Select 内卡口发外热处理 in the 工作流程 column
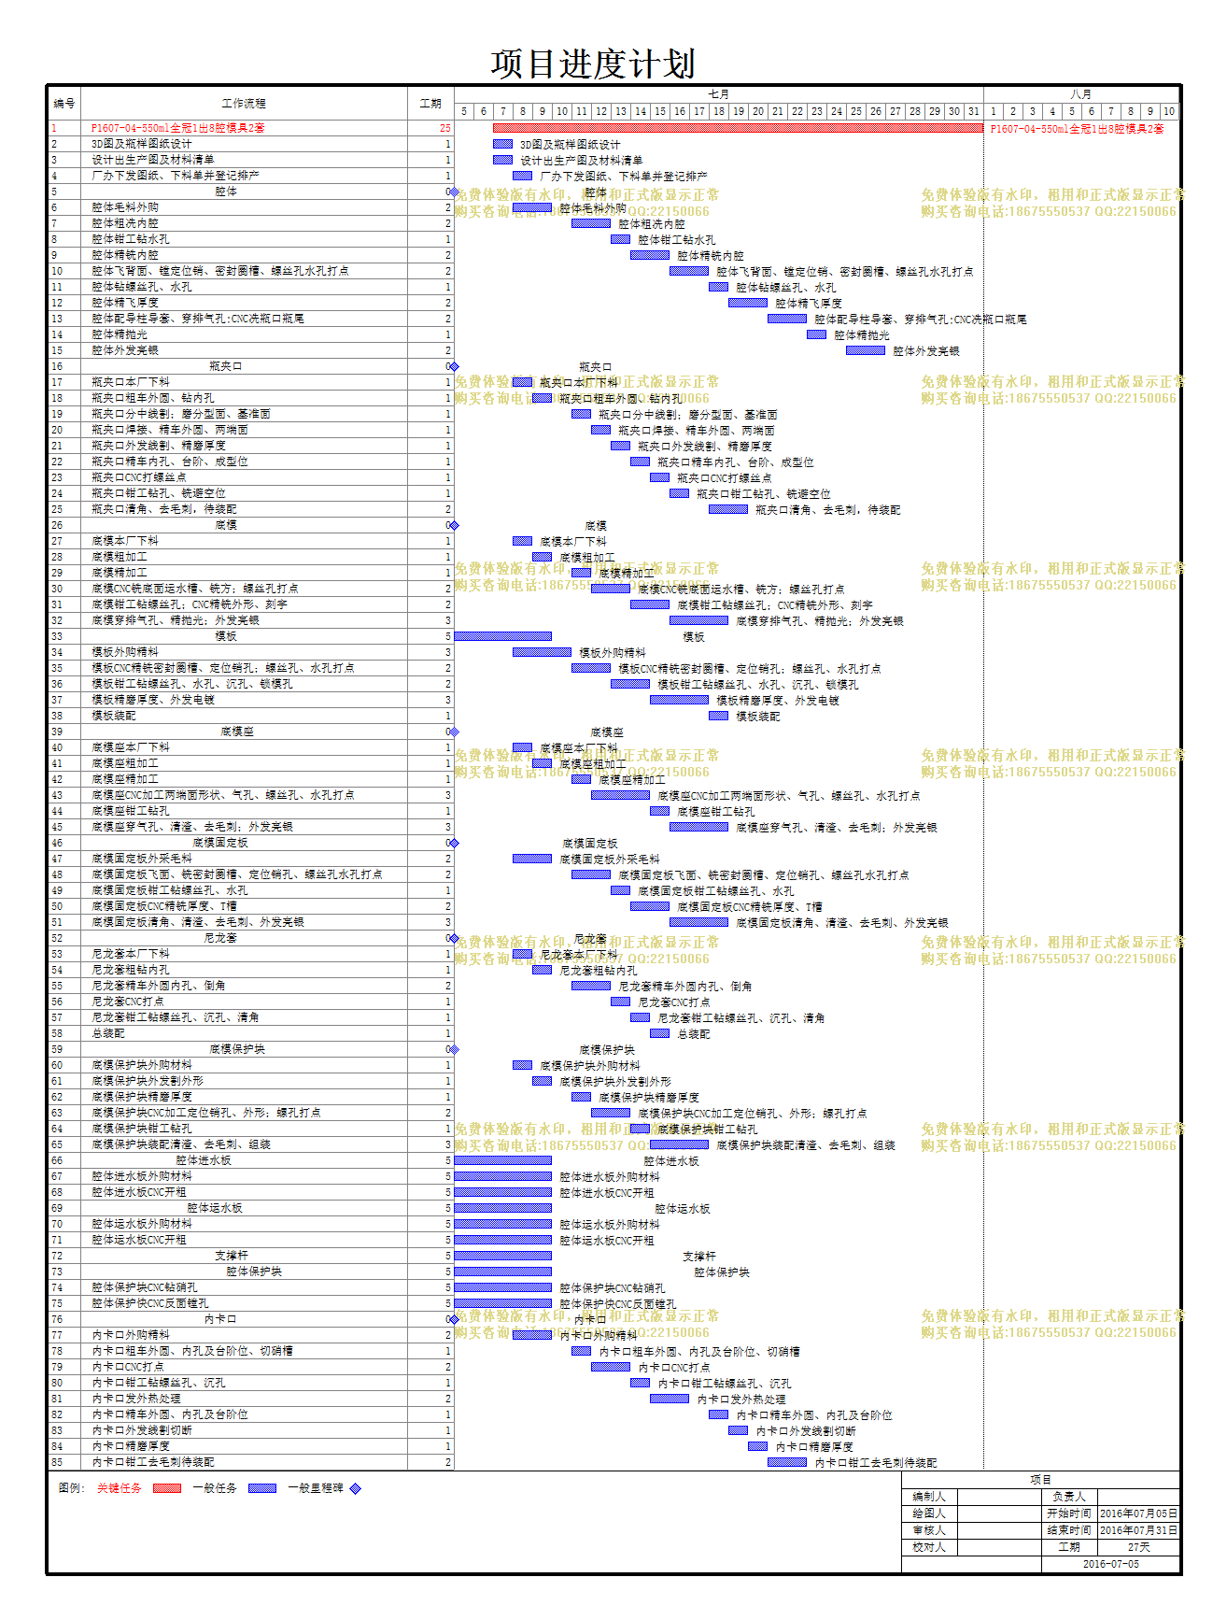 click(x=136, y=1399)
